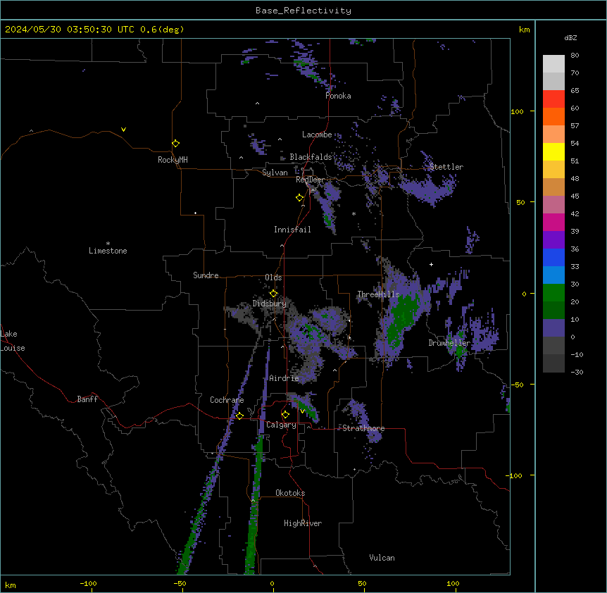Click the yellow diamond marker near Olds

click(x=273, y=293)
